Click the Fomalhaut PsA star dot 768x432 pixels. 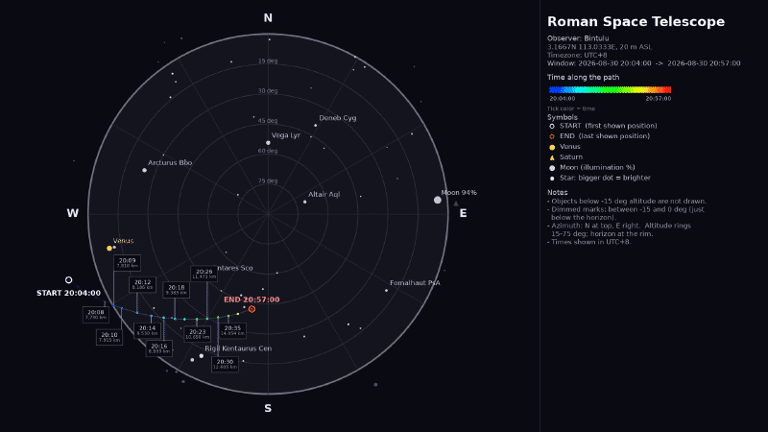(387, 291)
